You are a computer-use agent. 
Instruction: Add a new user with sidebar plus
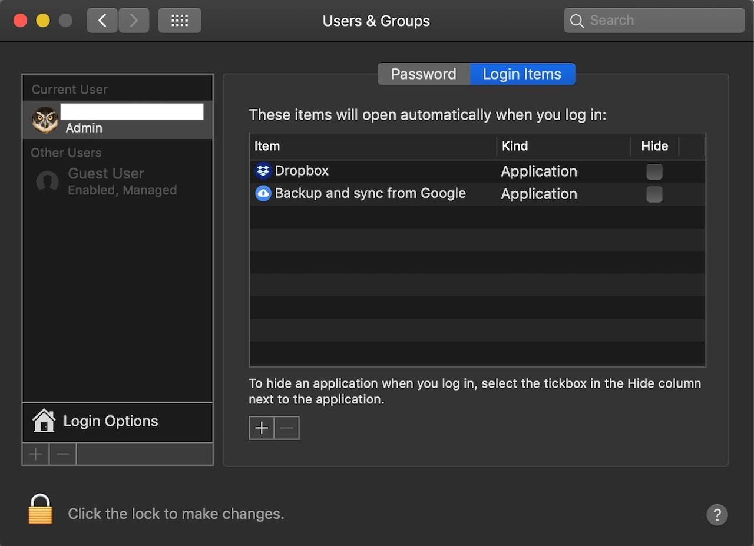[35, 454]
